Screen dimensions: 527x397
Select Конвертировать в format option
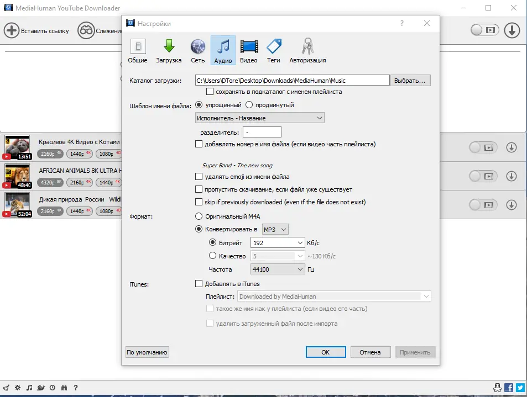199,229
